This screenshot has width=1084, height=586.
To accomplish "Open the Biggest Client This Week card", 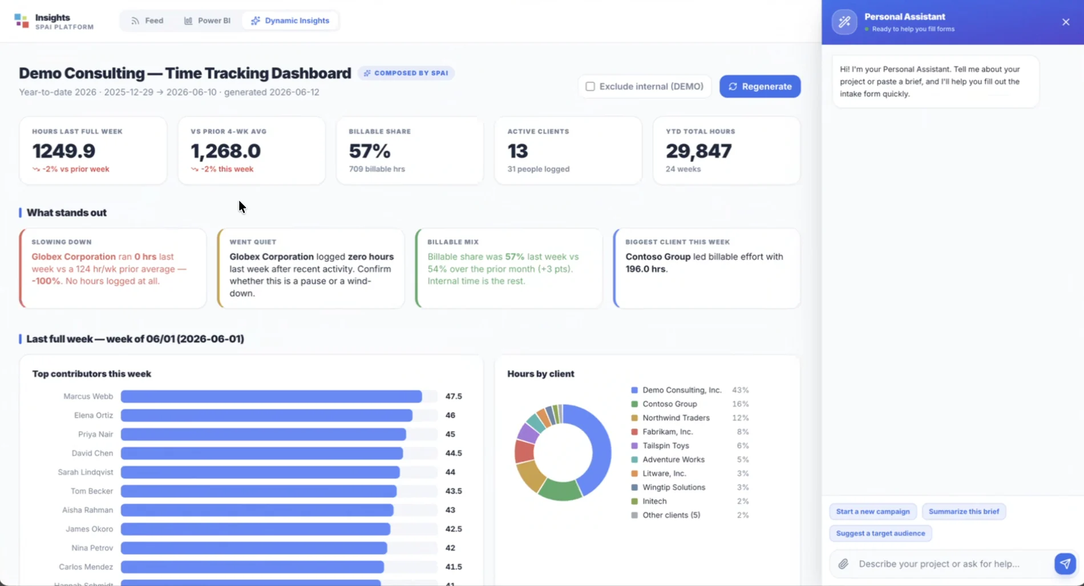I will pos(707,268).
